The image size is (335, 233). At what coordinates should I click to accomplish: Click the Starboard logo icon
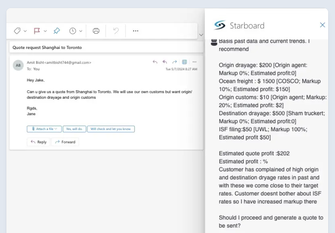point(220,25)
